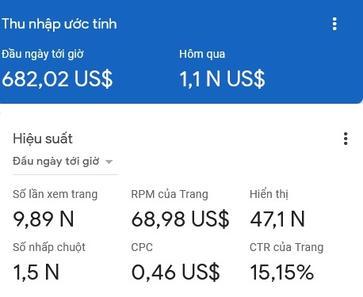The height and width of the screenshot is (297, 363).
Task: Expand the Đầu ngày tới giờ period dropdown
Action: coord(63,162)
